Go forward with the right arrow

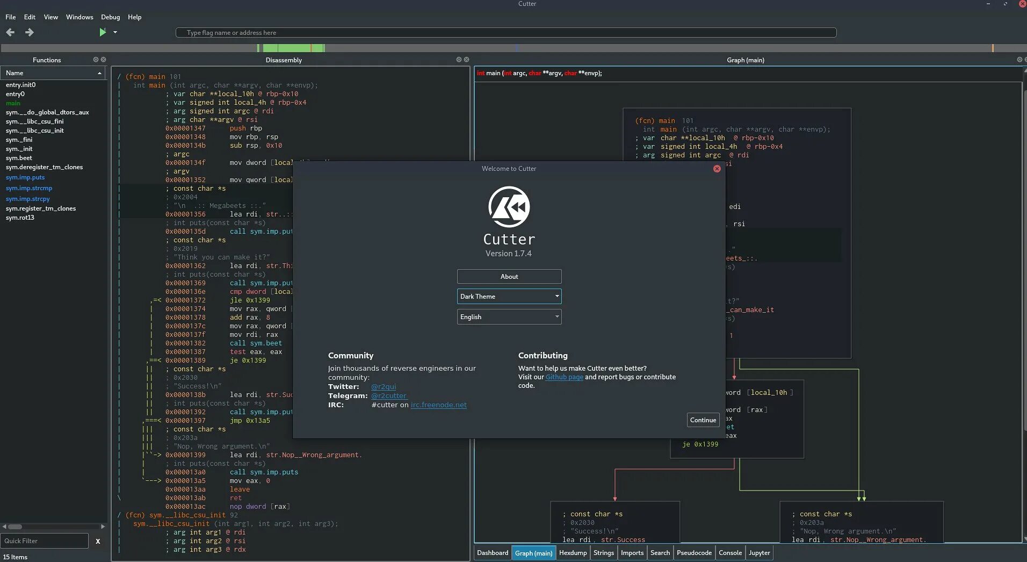[x=30, y=32]
